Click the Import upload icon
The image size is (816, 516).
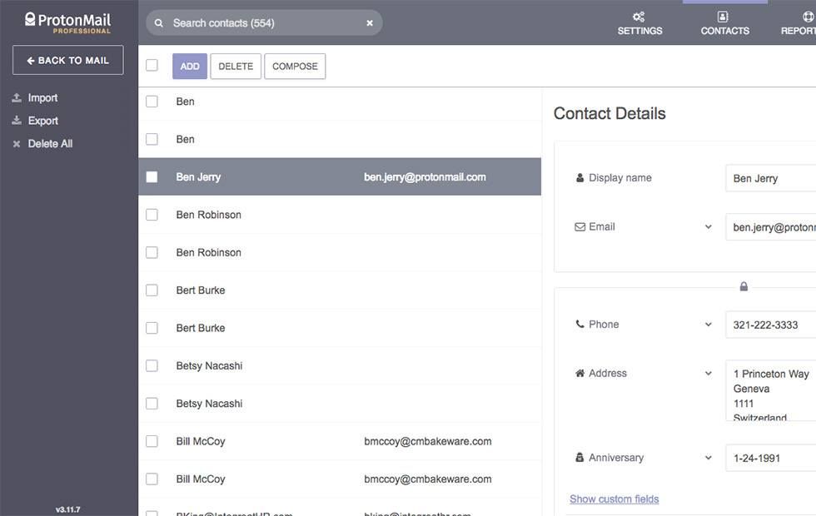coord(17,98)
